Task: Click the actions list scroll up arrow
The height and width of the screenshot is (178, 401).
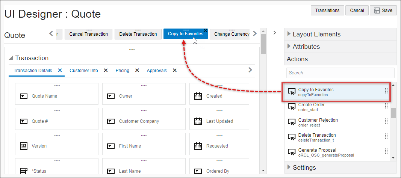Action: (x=393, y=85)
